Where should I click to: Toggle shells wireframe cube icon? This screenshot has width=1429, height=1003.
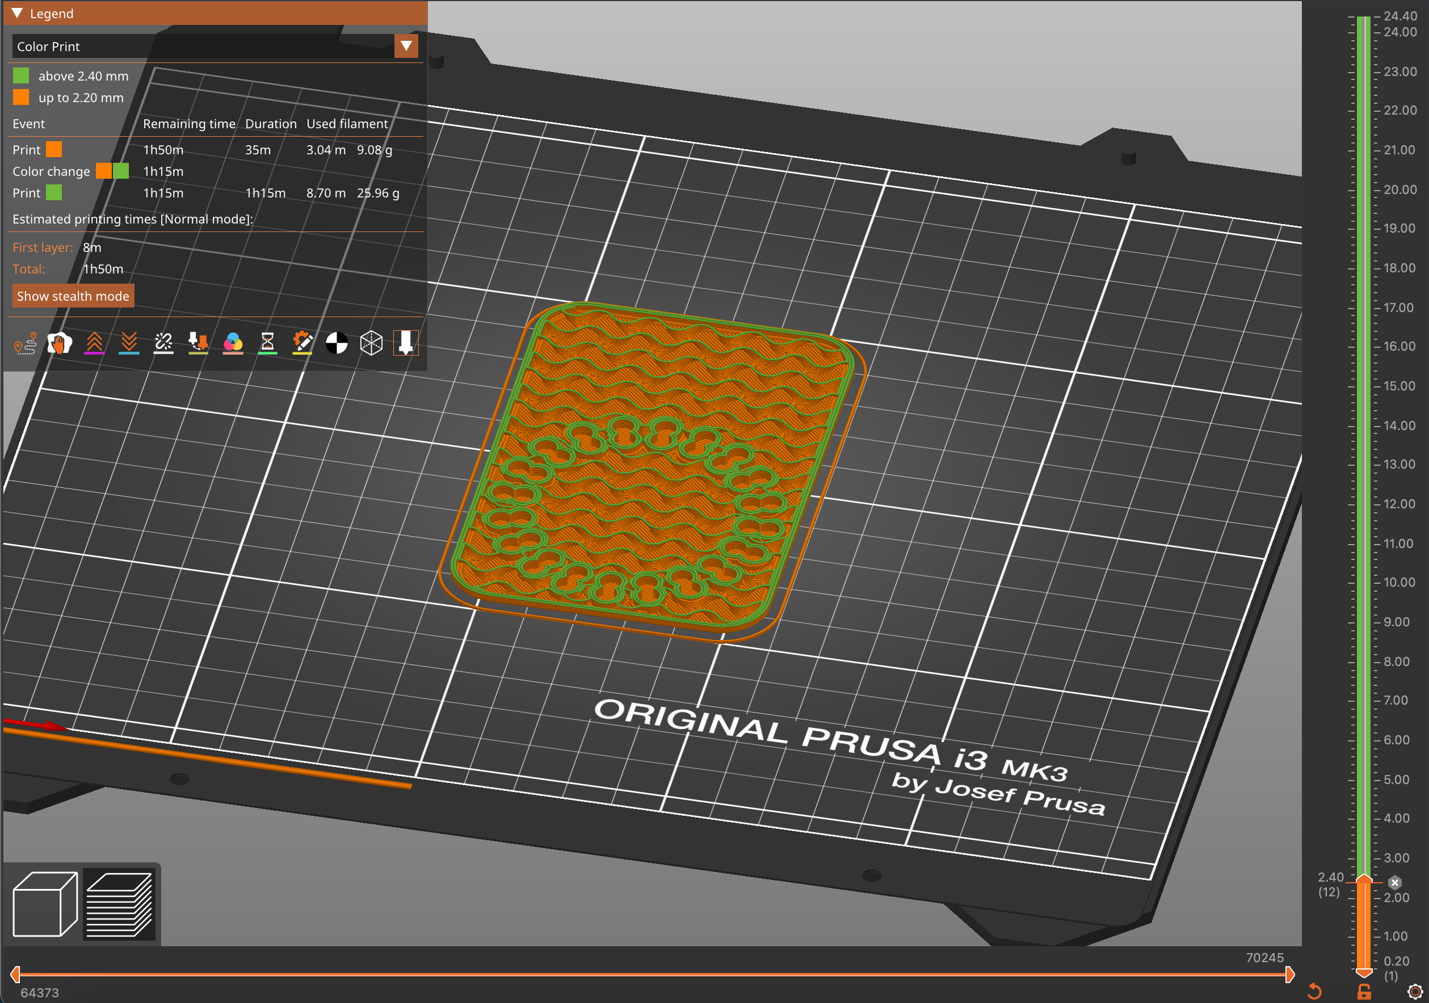click(372, 343)
